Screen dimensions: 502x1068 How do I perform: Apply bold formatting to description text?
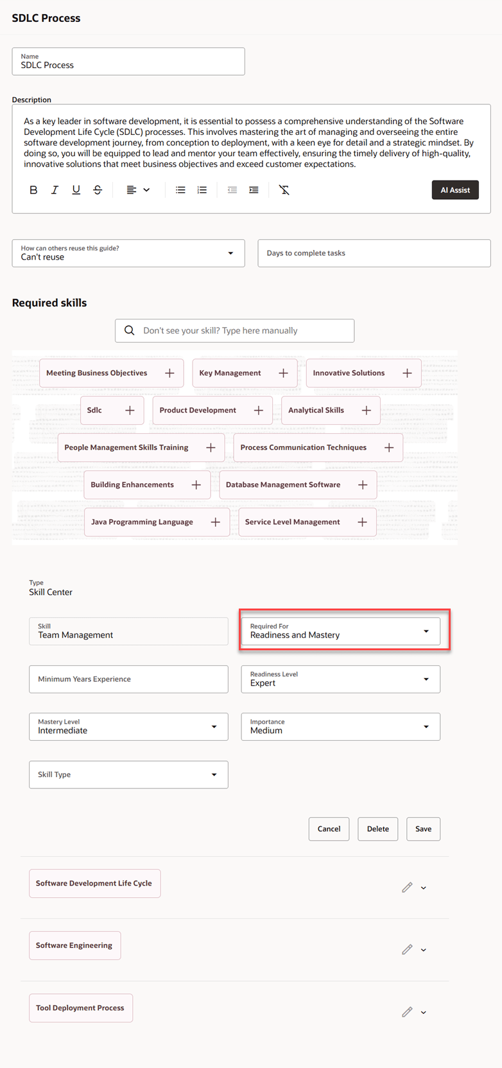pyautogui.click(x=33, y=190)
